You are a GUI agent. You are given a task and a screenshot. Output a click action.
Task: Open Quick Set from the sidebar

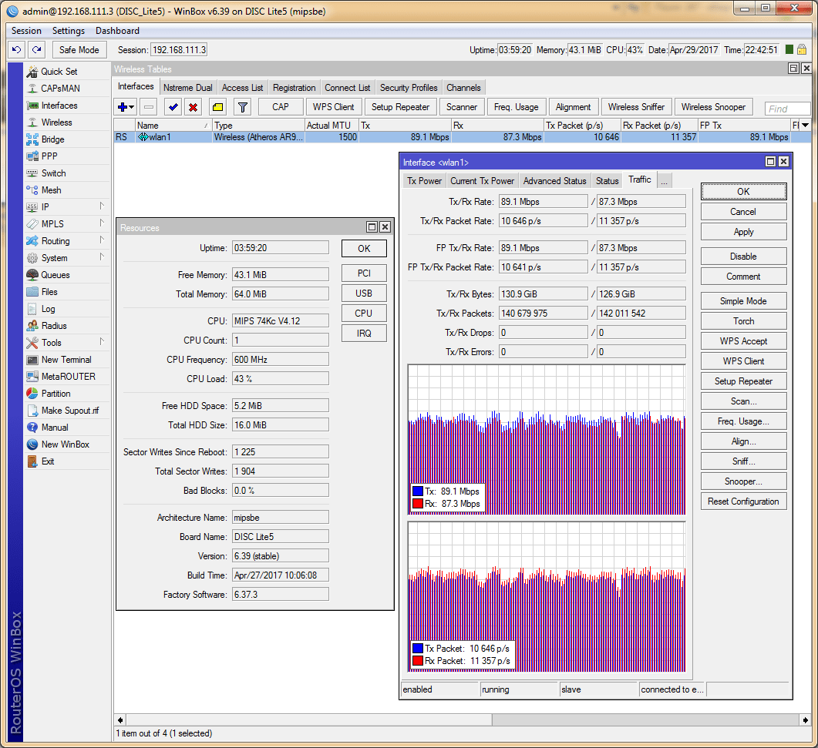click(x=59, y=72)
